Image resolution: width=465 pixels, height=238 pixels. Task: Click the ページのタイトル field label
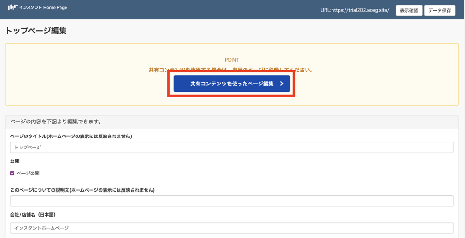(71, 136)
